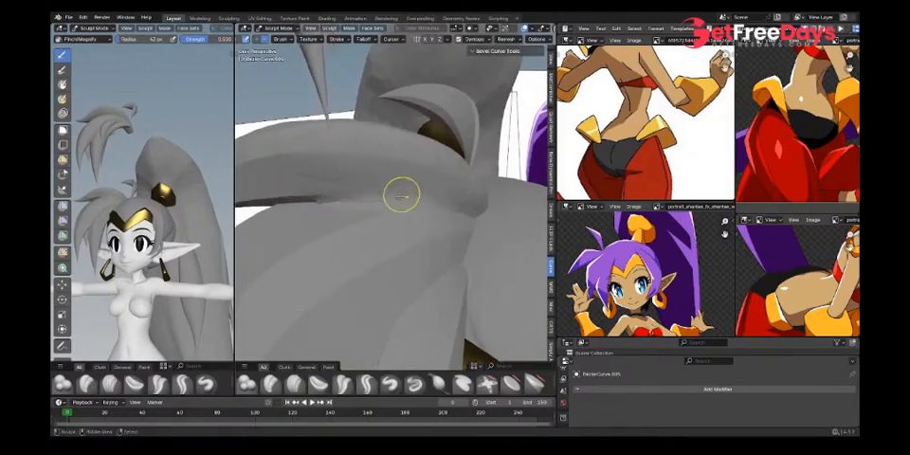Open the Texture settings dropdown
This screenshot has height=455, width=910.
[x=310, y=40]
